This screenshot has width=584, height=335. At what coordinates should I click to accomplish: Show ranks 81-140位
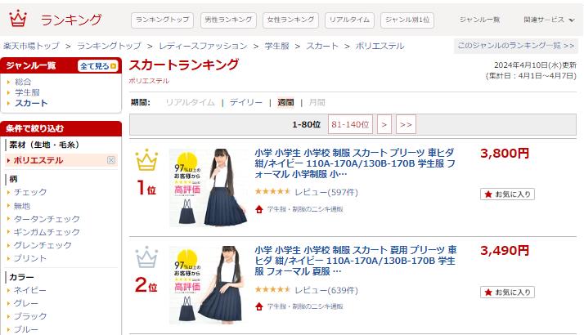350,124
